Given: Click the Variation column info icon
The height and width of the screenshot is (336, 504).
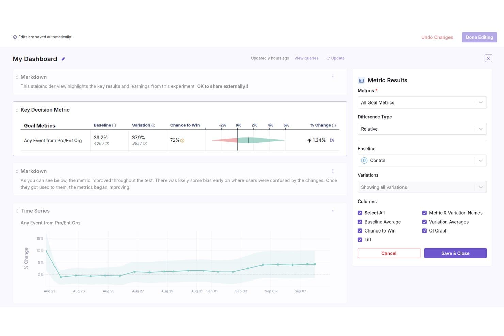Looking at the screenshot, I should coord(153,125).
